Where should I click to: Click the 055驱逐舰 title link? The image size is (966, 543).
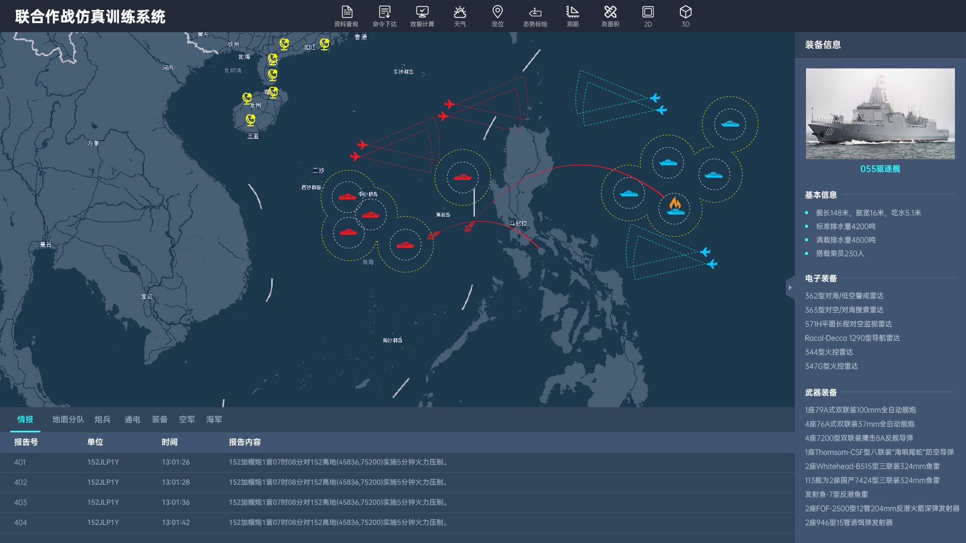click(880, 169)
